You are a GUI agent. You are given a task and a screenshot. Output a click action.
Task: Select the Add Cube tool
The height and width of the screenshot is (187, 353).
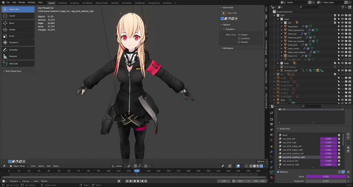tap(18, 64)
